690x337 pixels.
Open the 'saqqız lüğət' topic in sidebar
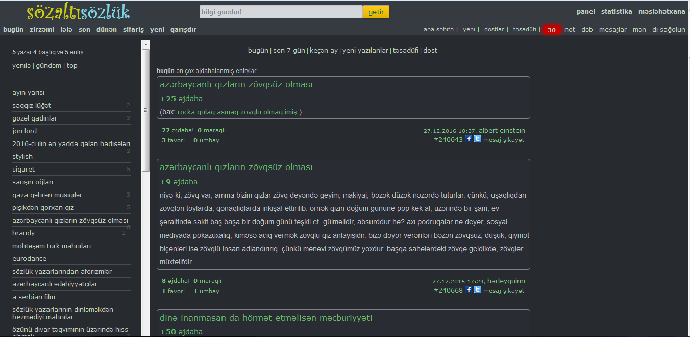click(32, 106)
